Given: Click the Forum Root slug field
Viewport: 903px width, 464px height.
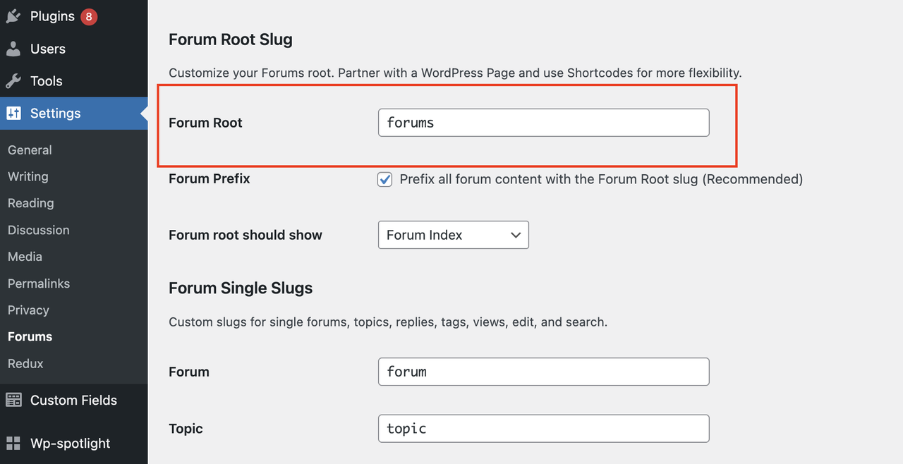Looking at the screenshot, I should [x=543, y=123].
